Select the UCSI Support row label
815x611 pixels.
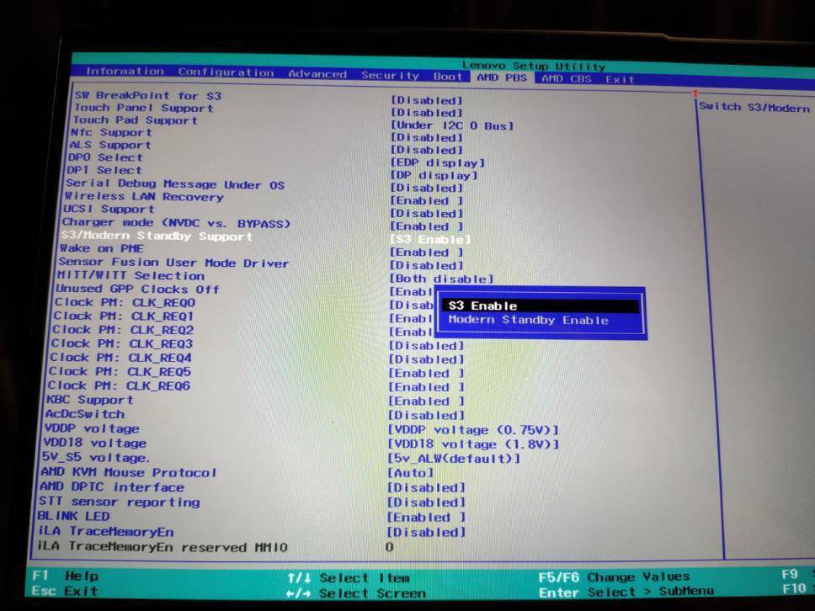click(109, 209)
